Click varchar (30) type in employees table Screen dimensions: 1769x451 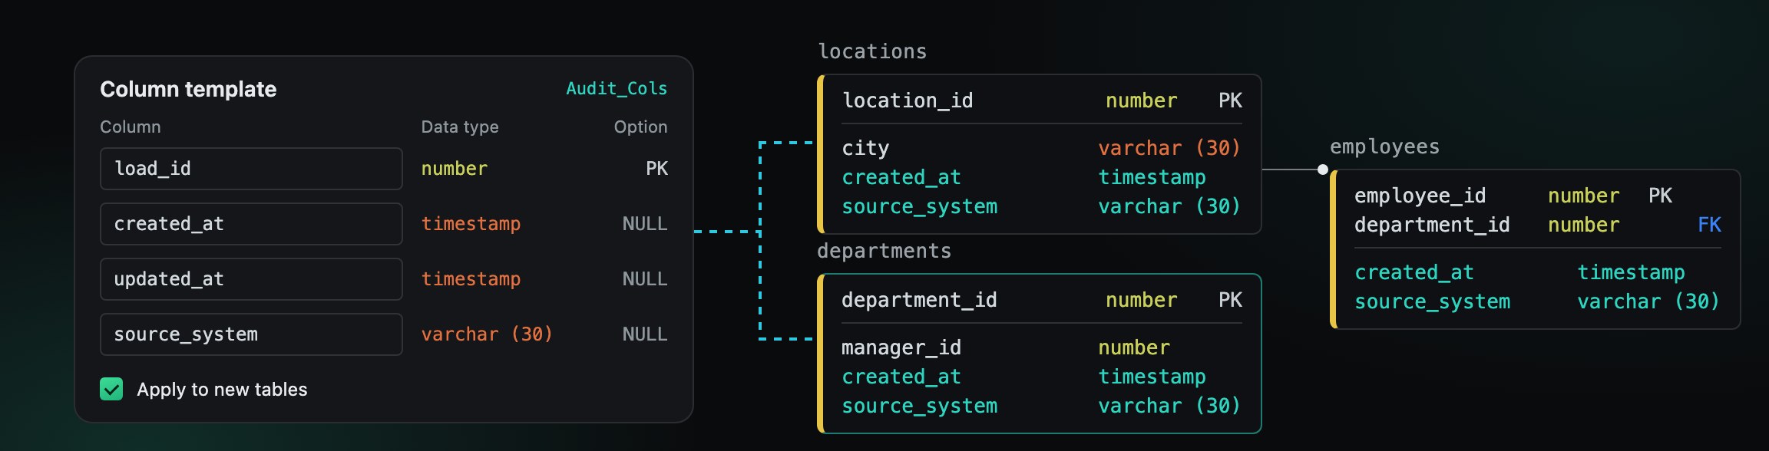(x=1648, y=301)
